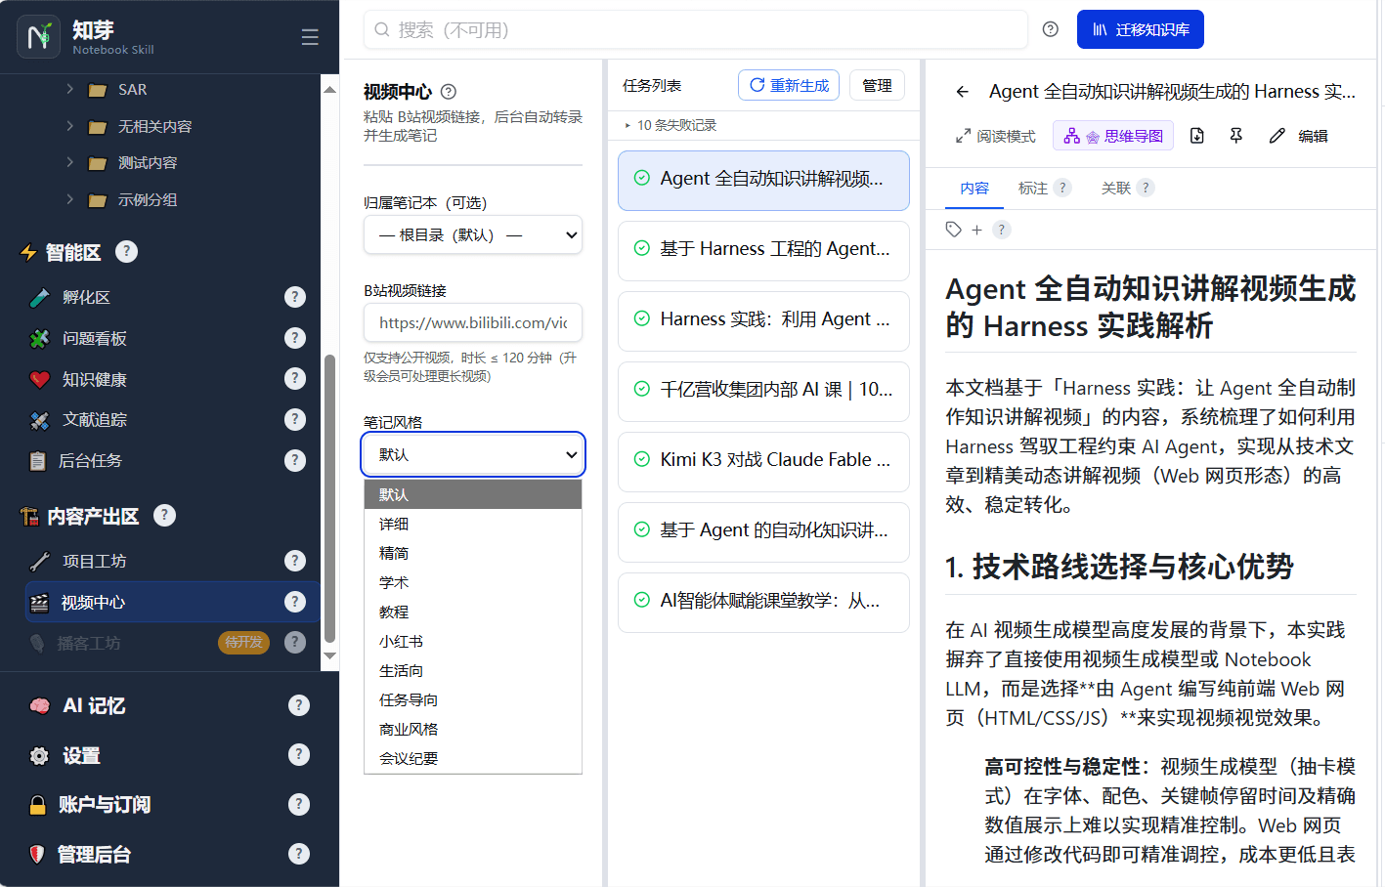Click help icon beside the tag plus
The height and width of the screenshot is (887, 1385).
[1001, 230]
